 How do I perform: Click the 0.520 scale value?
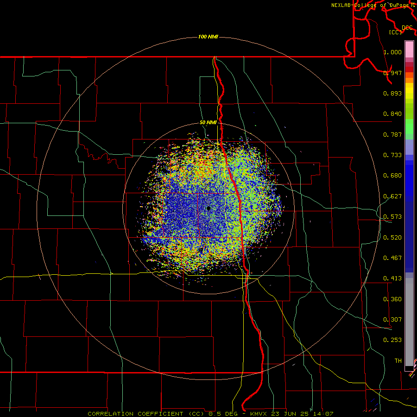click(x=392, y=238)
